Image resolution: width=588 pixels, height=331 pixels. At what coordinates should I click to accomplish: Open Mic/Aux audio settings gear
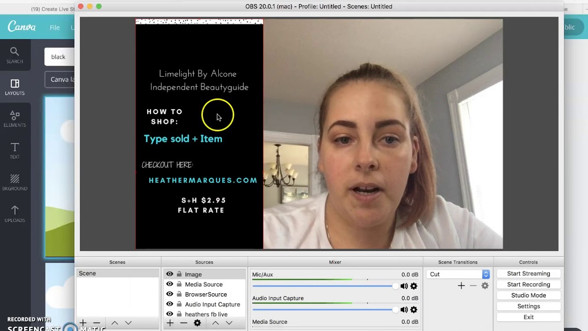click(x=414, y=286)
